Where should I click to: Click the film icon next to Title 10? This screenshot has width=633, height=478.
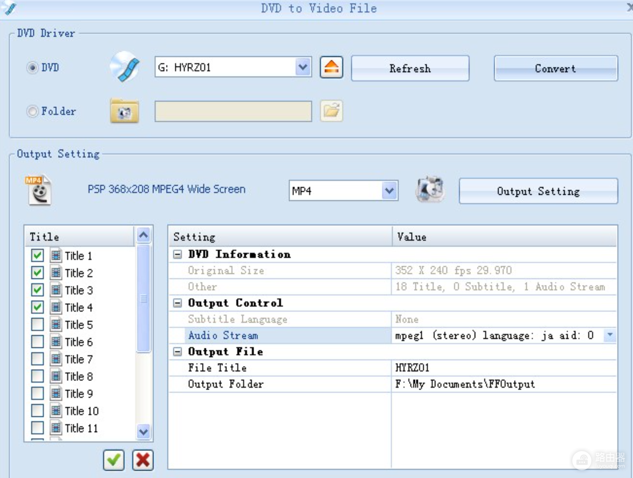click(56, 410)
